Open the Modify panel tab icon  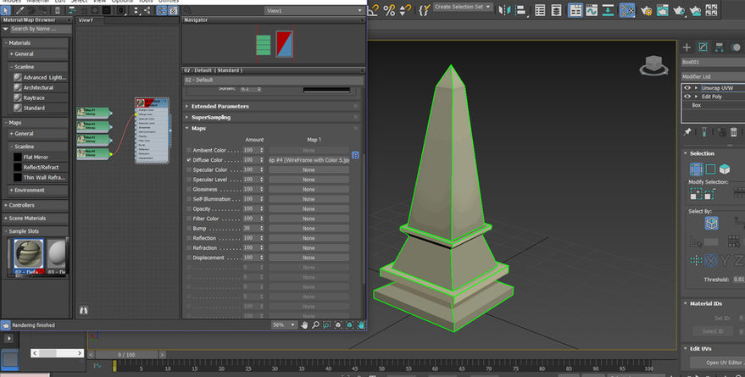[703, 47]
